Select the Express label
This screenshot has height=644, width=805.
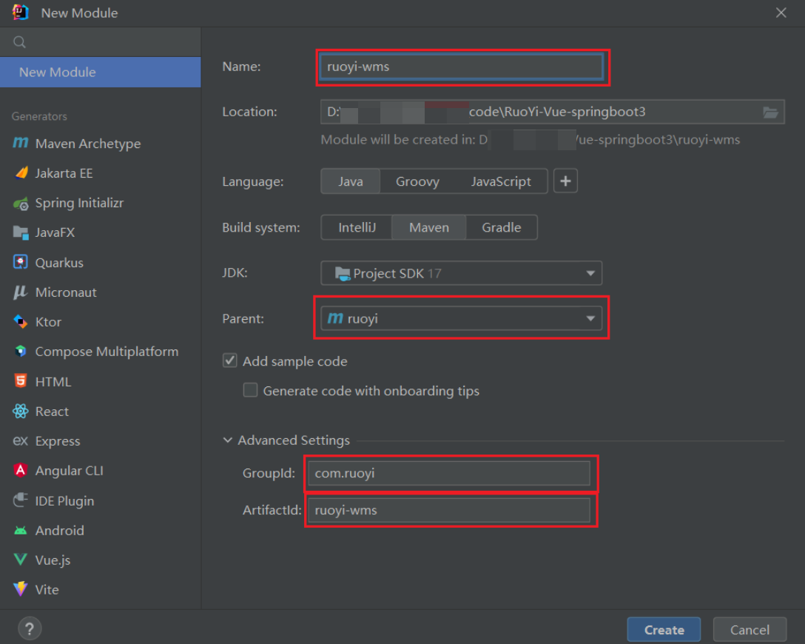tap(58, 441)
